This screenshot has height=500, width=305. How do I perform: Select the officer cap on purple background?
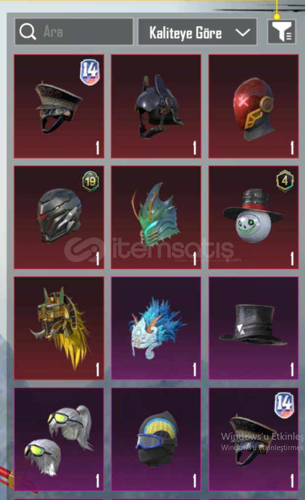[253, 439]
